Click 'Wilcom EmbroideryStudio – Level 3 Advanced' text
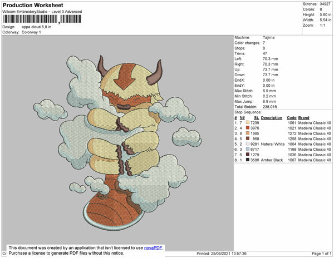Image resolution: width=334 pixels, height=258 pixels. (x=42, y=12)
